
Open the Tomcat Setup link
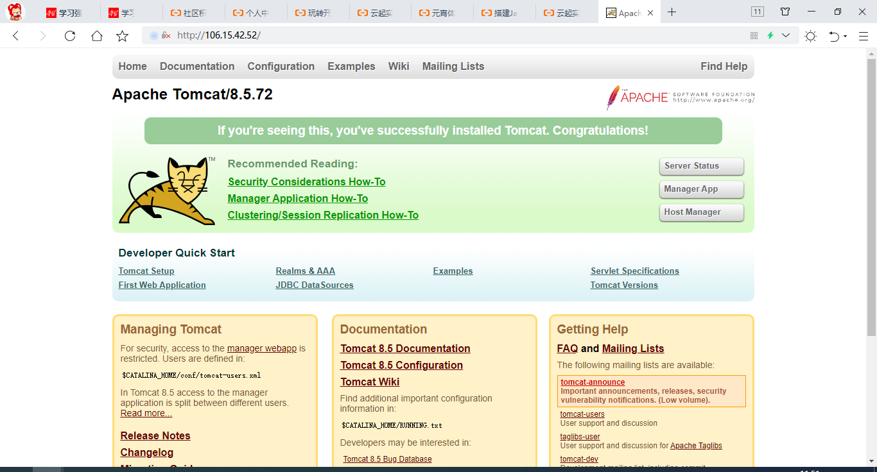146,271
